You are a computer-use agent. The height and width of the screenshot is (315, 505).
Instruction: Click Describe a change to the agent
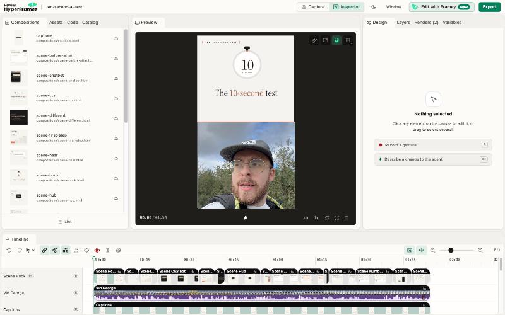coord(433,159)
